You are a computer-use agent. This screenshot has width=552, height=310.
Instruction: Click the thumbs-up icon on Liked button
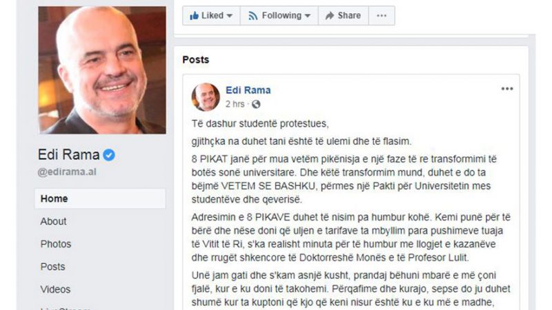194,15
